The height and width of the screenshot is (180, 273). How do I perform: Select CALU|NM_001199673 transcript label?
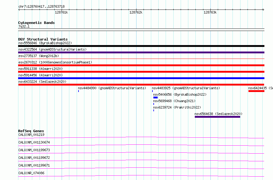click(34, 150)
